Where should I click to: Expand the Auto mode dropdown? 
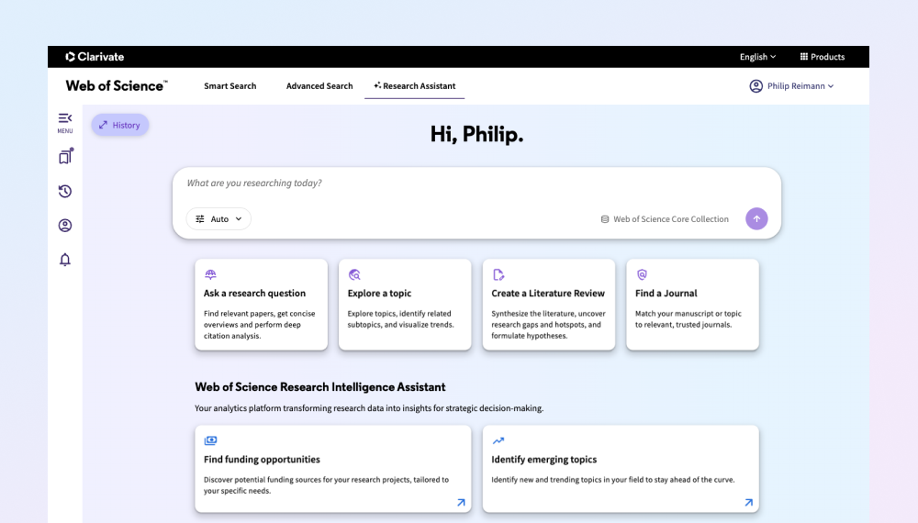coord(218,218)
